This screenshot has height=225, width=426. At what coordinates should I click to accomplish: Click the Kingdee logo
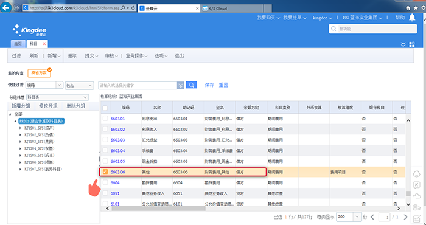point(29,30)
